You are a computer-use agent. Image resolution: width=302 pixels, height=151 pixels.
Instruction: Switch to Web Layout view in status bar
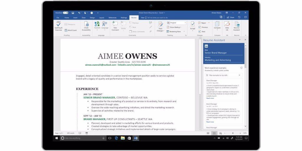pyautogui.click(x=221, y=133)
